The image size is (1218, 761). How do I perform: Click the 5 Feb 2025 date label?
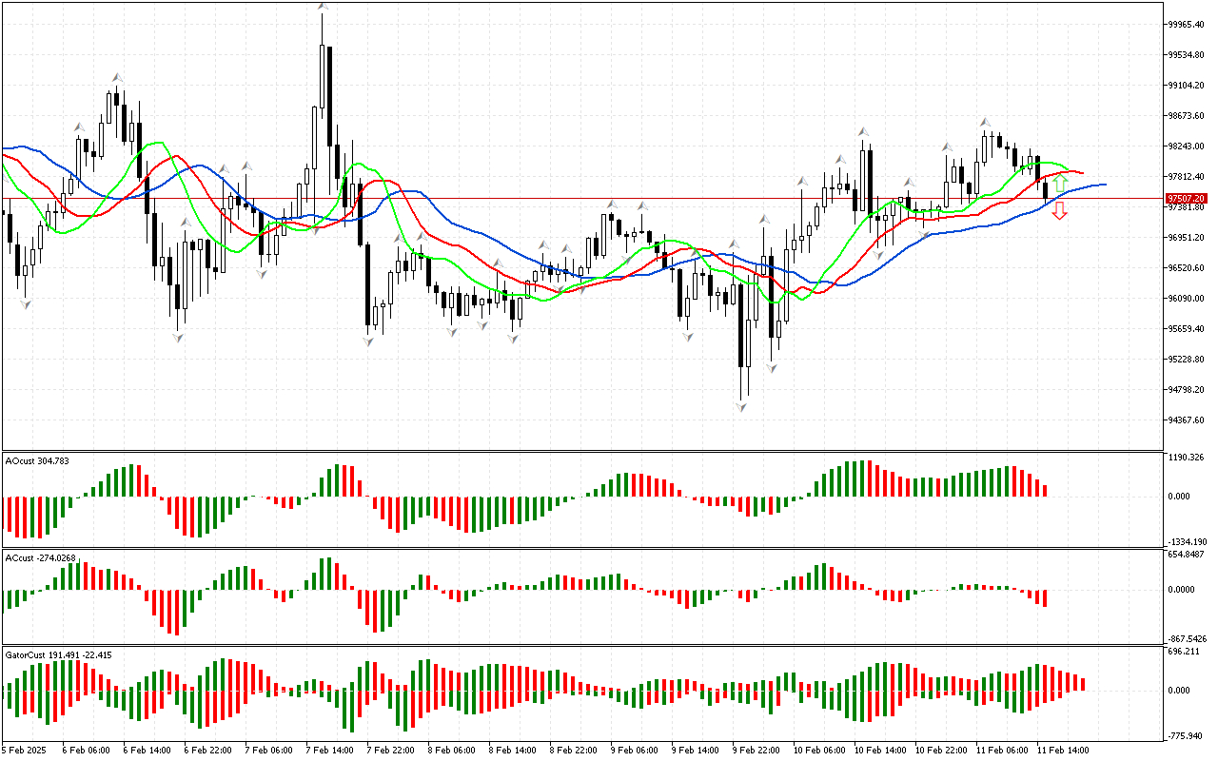pyautogui.click(x=25, y=751)
